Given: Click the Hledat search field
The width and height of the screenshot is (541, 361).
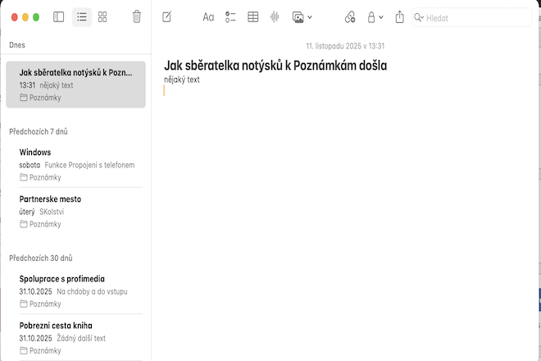Looking at the screenshot, I should point(472,17).
